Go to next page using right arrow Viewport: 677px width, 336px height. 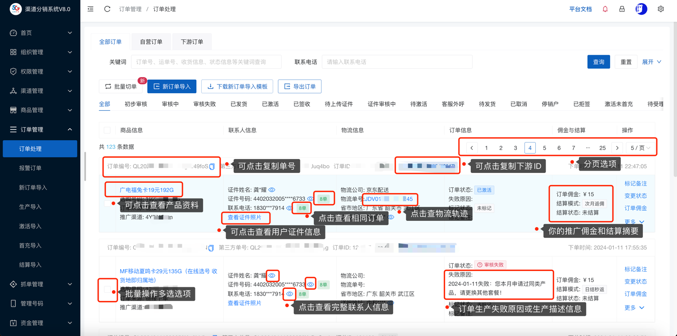(x=617, y=148)
